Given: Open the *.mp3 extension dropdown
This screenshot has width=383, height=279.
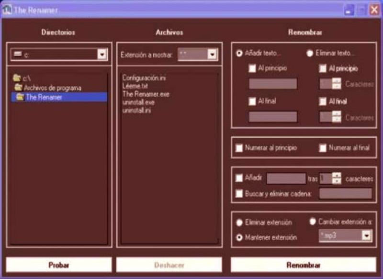Looking at the screenshot, I should click(x=366, y=235).
